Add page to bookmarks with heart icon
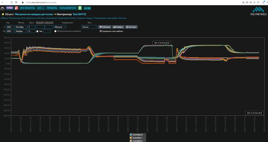The width and height of the screenshot is (268, 142). [258, 3]
